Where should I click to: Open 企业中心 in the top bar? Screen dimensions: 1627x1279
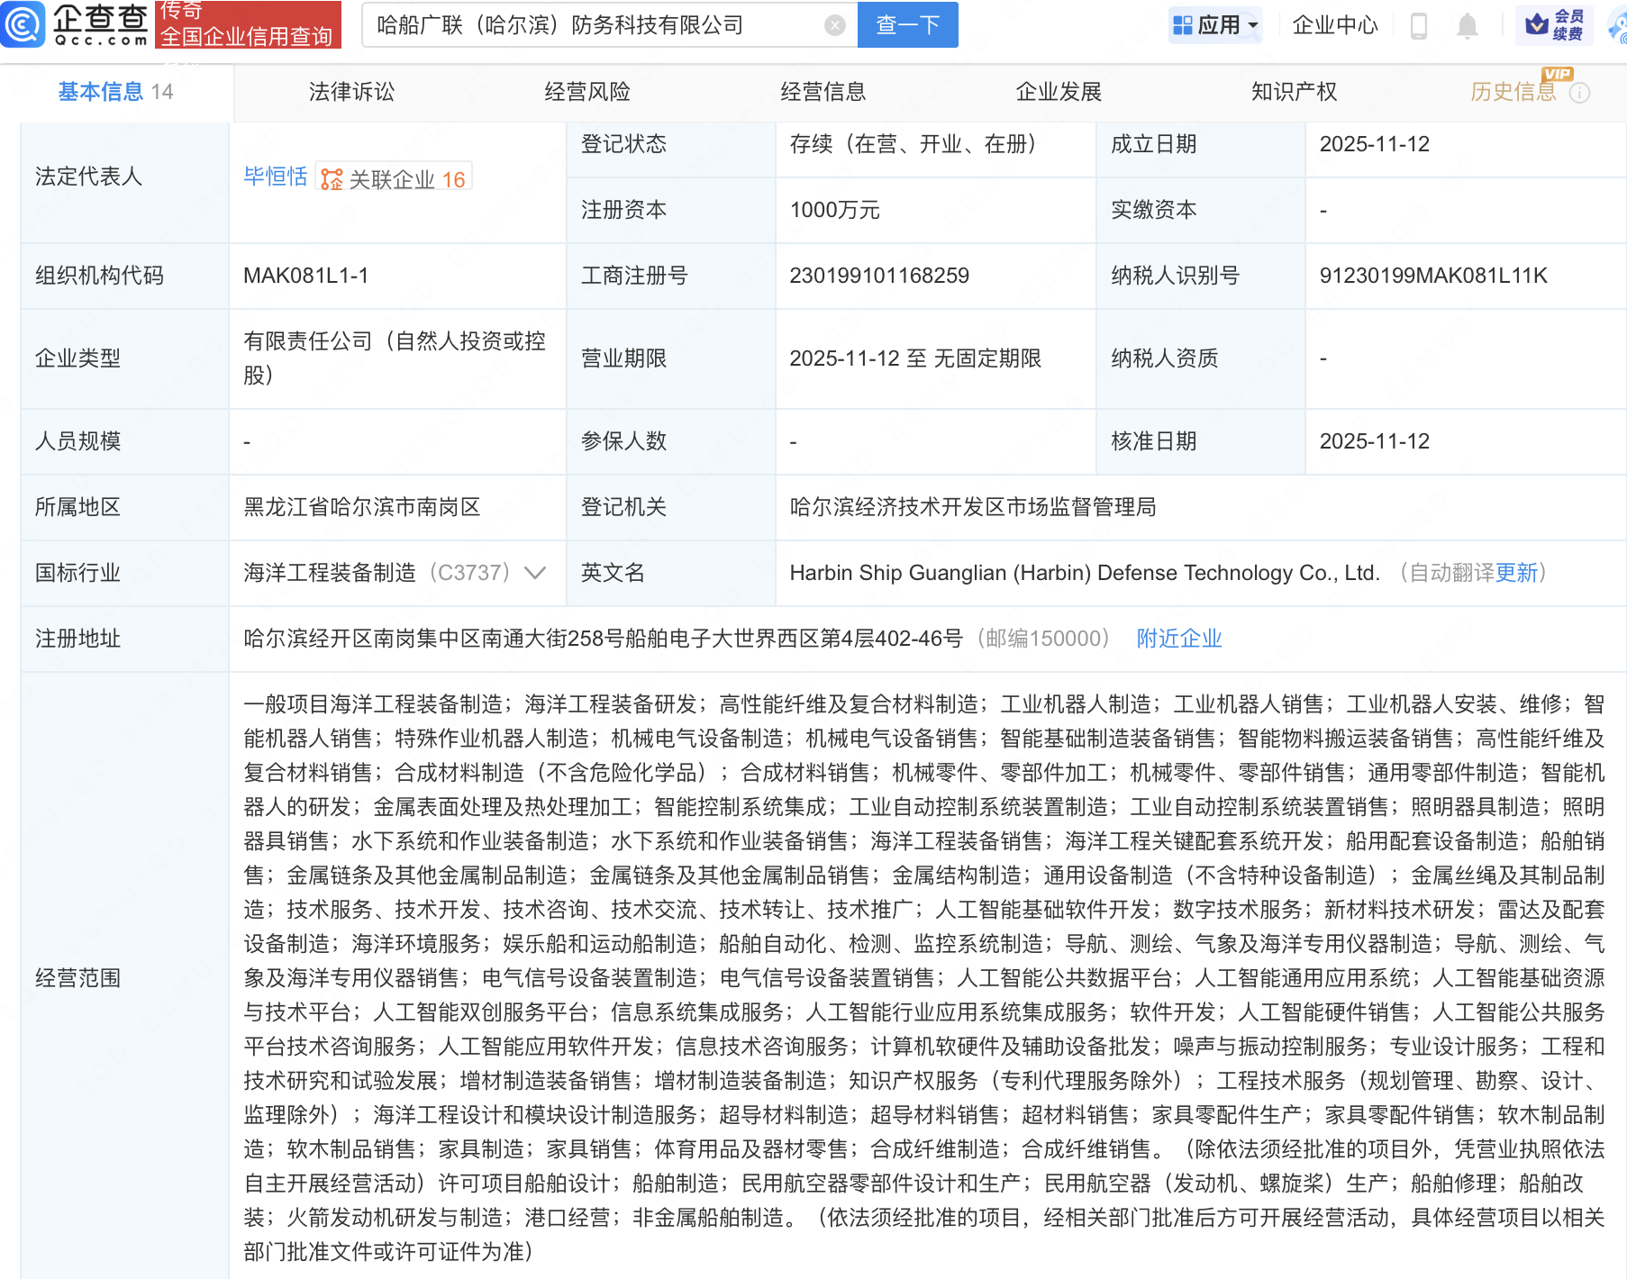1334,25
